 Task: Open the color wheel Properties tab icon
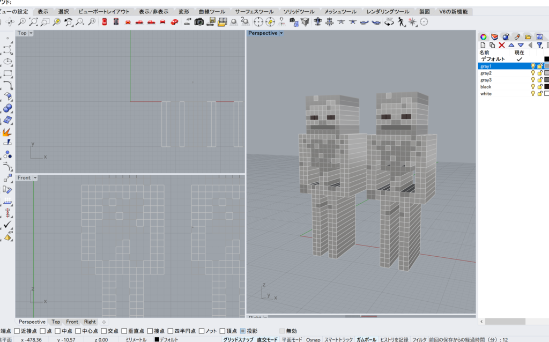point(483,37)
